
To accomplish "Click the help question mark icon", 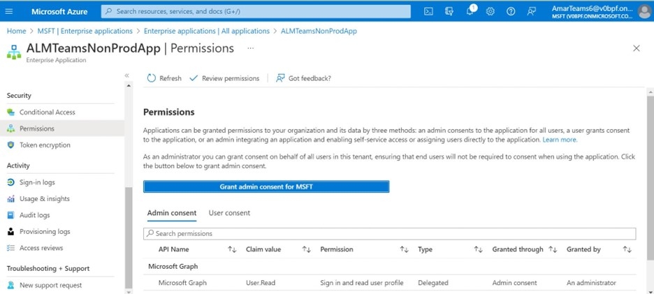I will [511, 11].
